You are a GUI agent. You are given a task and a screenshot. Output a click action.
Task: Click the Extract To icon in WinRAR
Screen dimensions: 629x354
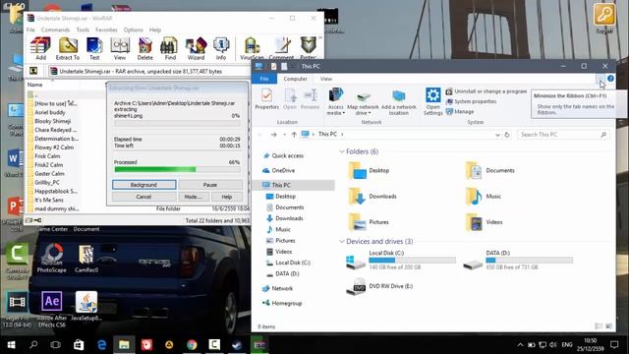click(x=68, y=48)
